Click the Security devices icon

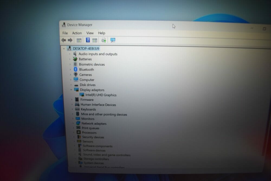coord(79,137)
